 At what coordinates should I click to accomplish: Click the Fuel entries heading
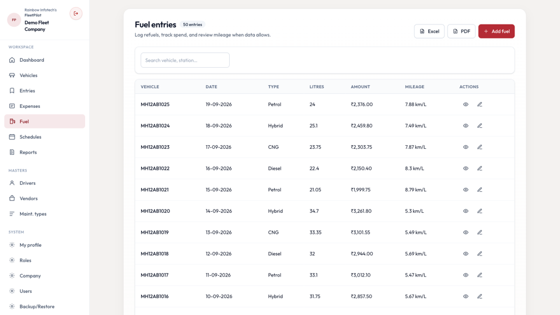pos(155,24)
